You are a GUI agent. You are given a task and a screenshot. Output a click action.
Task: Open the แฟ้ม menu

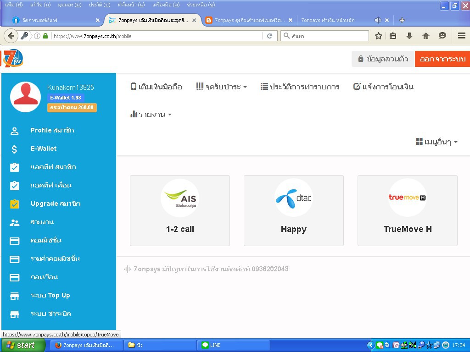pyautogui.click(x=13, y=5)
